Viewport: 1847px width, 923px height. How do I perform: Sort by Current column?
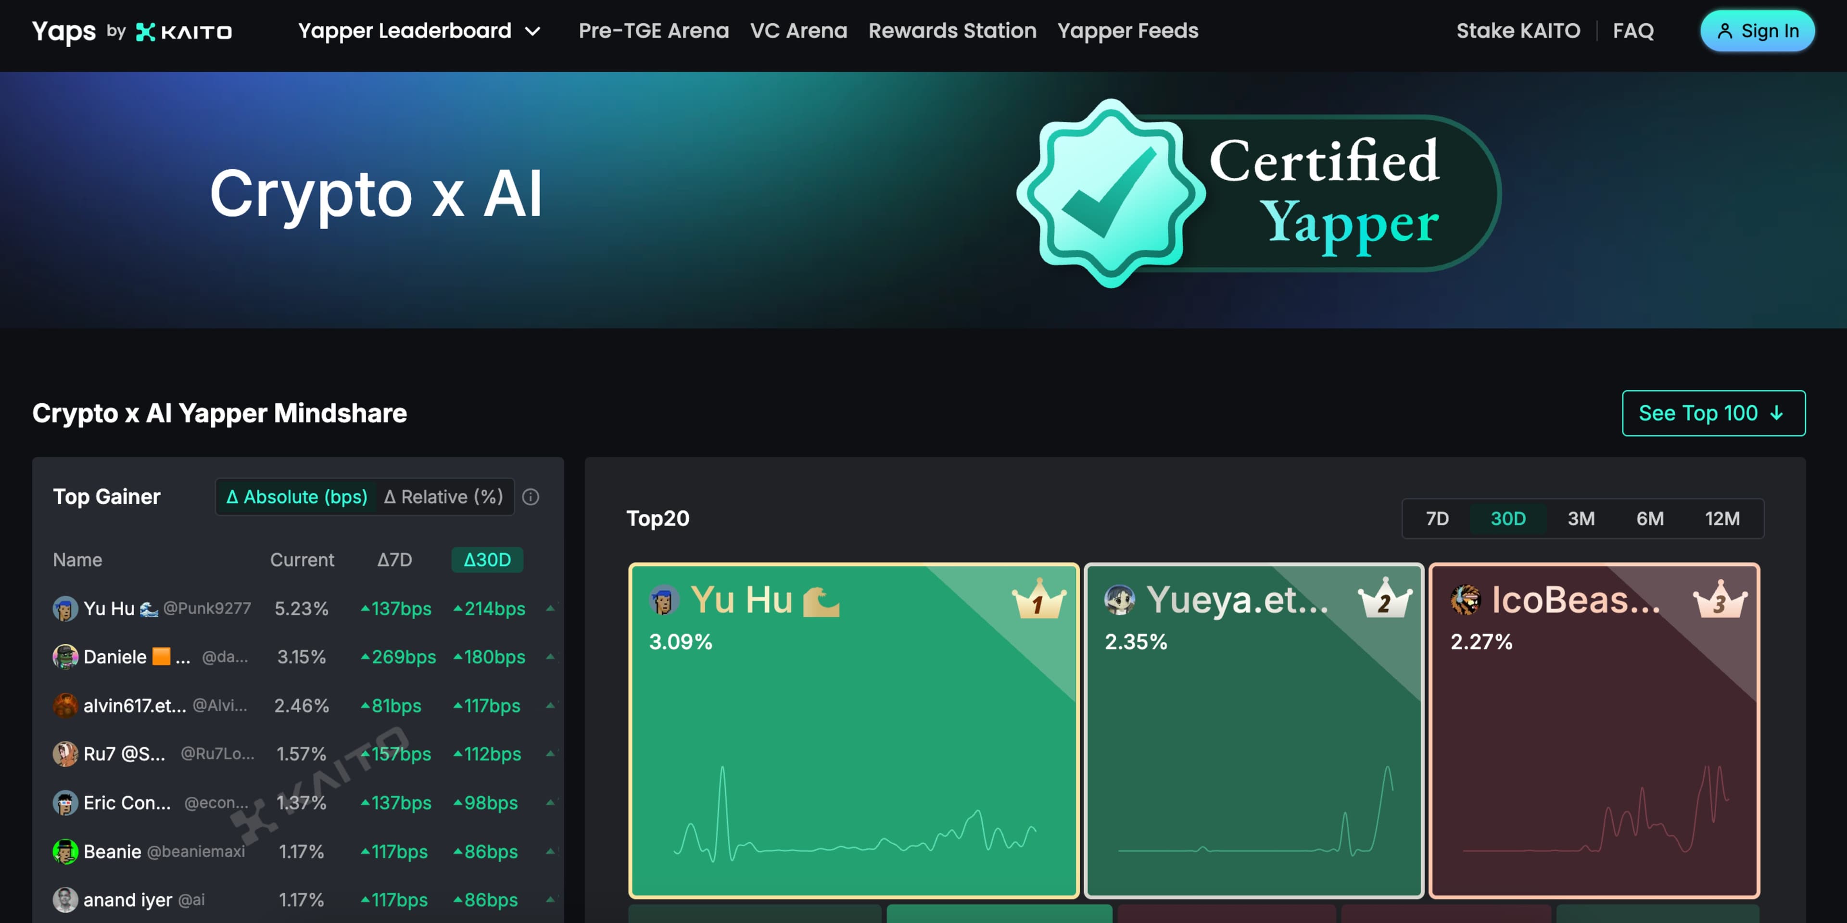(x=302, y=560)
